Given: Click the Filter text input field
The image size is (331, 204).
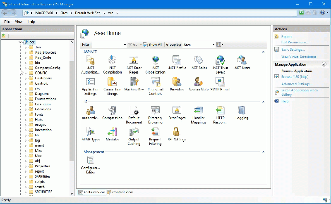Looking at the screenshot, I should (x=108, y=45).
